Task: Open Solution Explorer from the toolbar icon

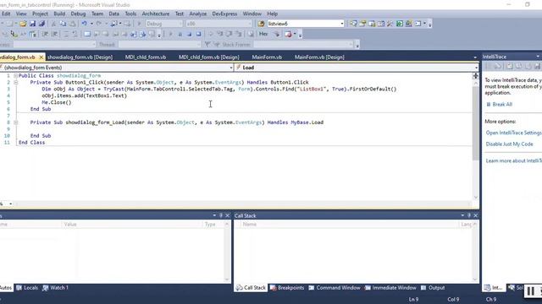Action: coord(353,24)
